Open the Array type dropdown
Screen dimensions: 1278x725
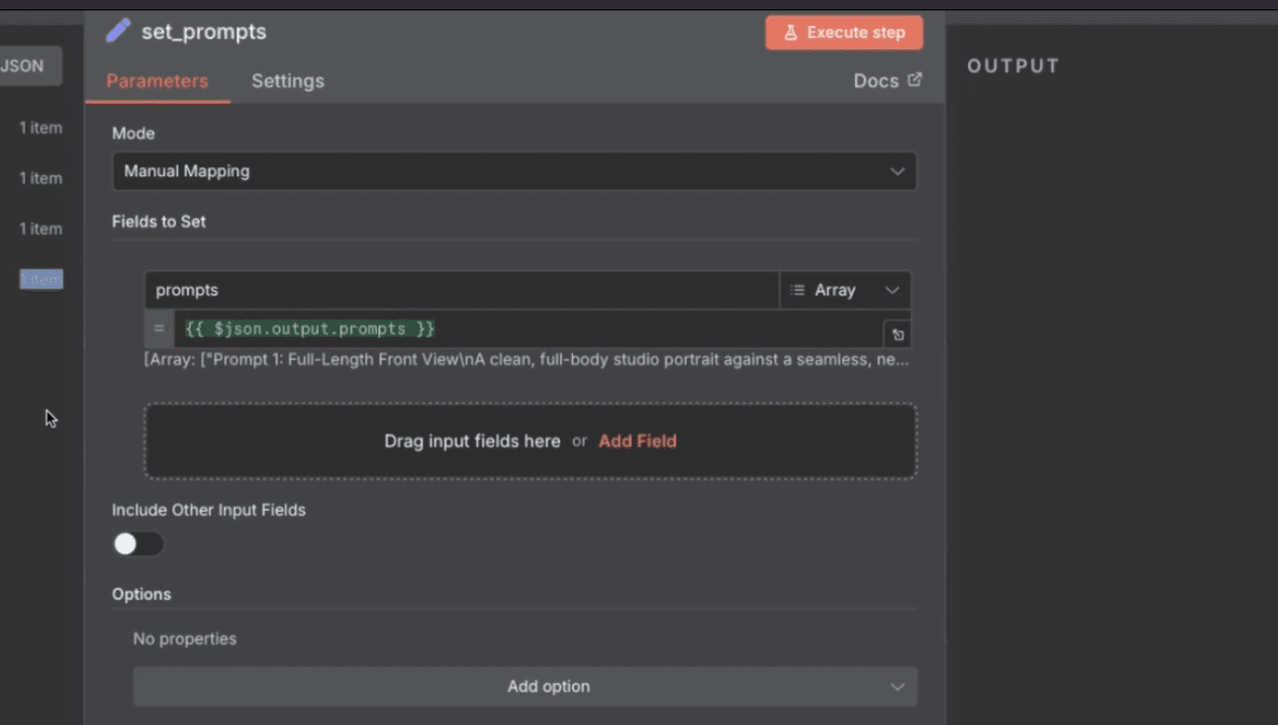click(x=845, y=290)
